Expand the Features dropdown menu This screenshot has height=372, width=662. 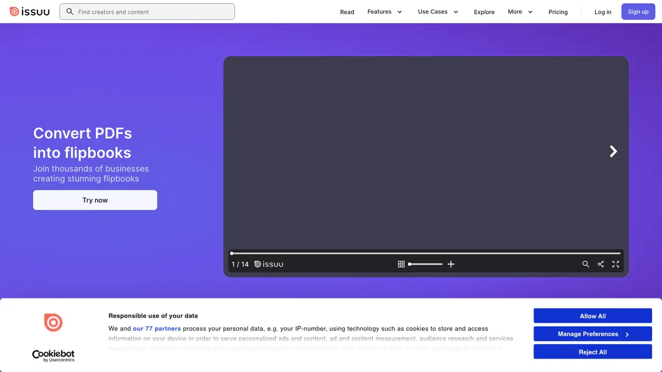point(385,12)
